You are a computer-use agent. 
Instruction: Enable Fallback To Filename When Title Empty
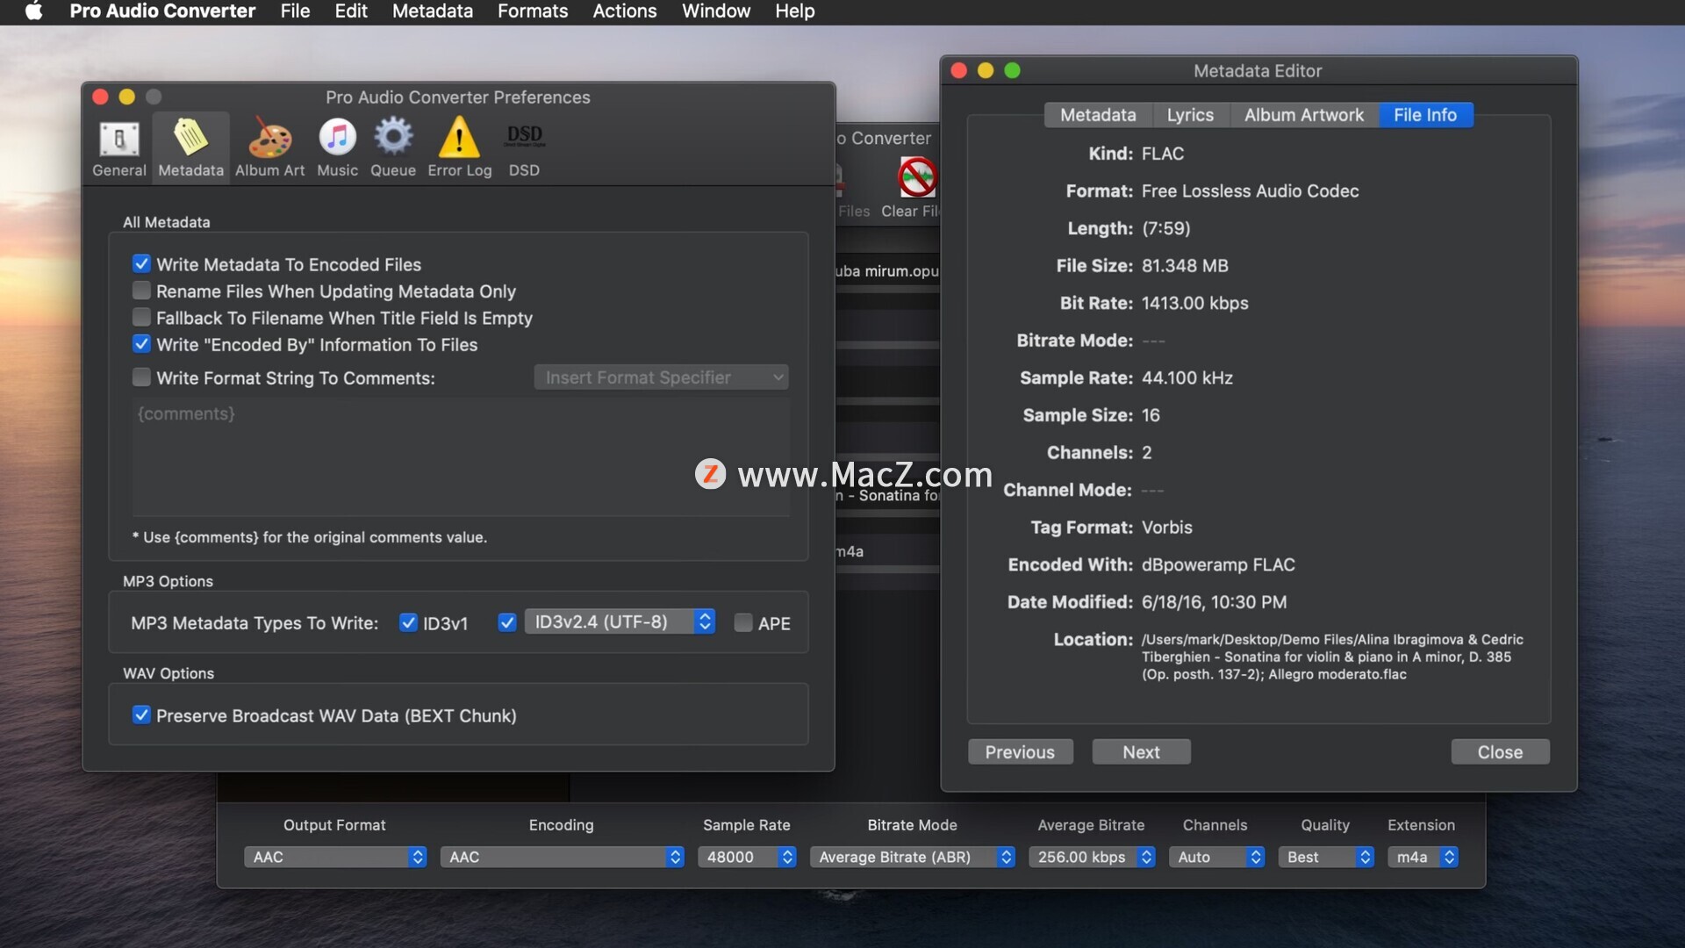coord(141,317)
